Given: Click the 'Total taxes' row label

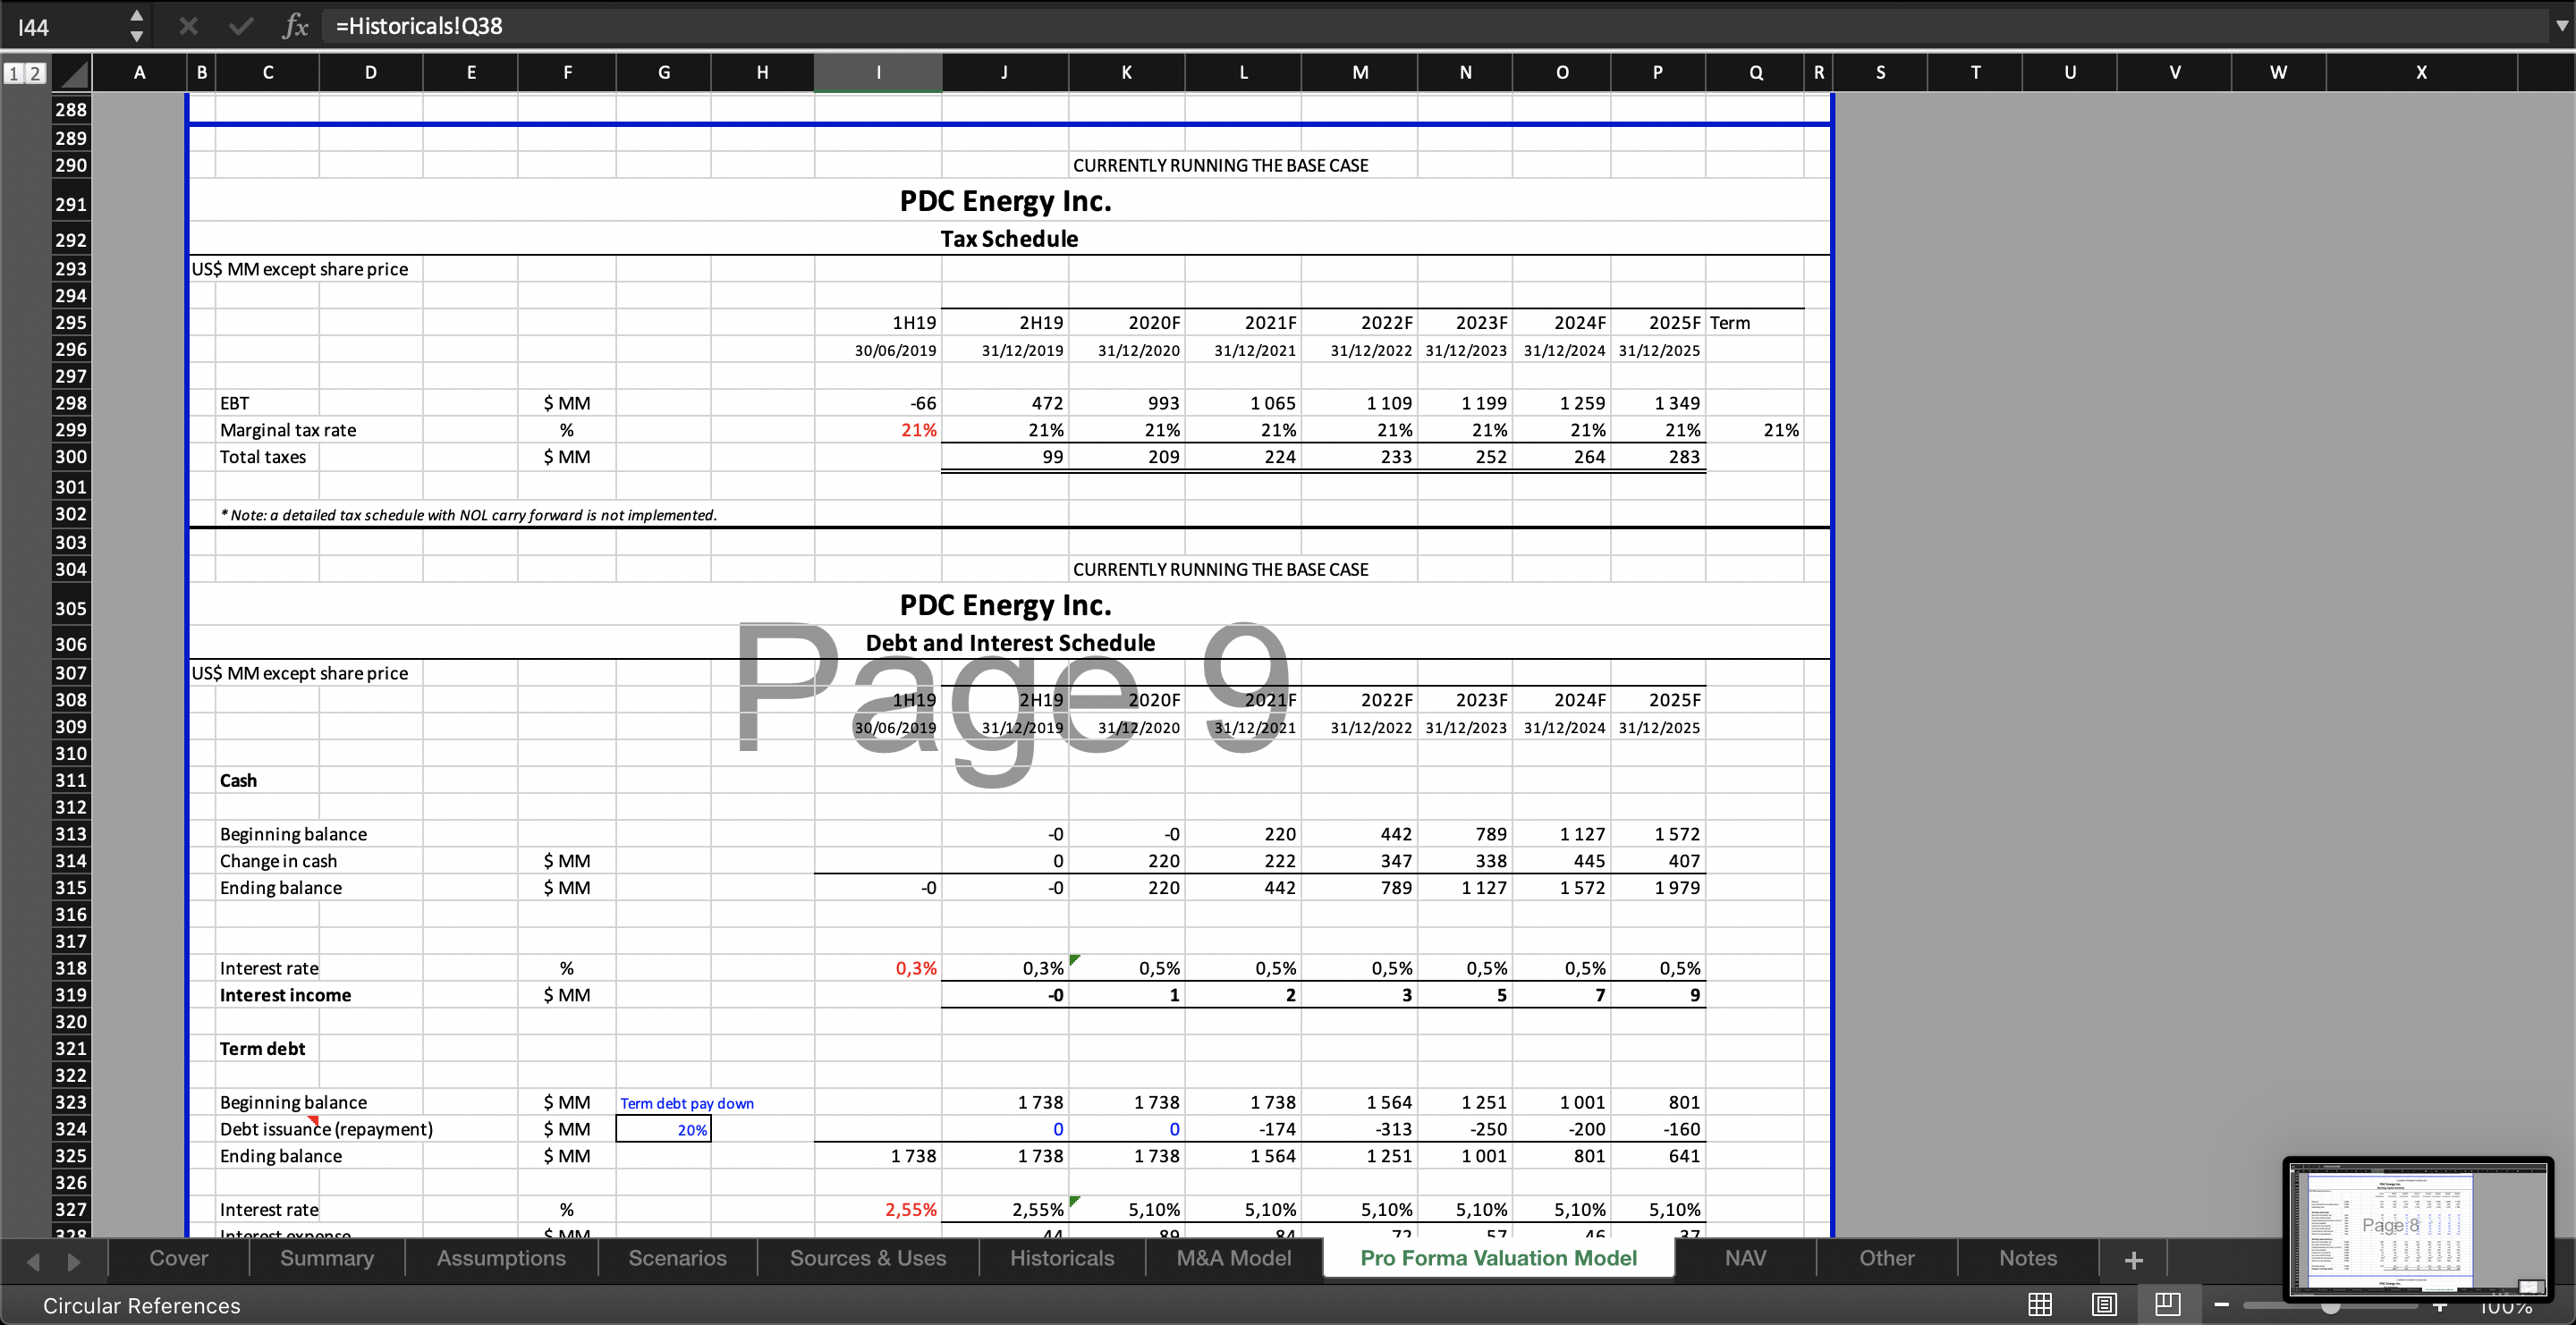Looking at the screenshot, I should pos(262,457).
